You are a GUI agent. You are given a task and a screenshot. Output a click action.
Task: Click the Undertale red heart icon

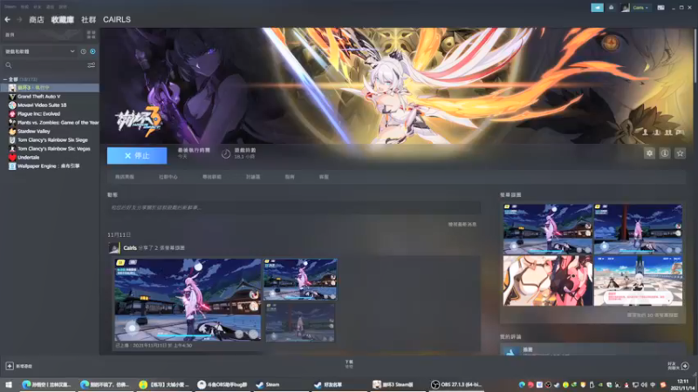coord(12,158)
